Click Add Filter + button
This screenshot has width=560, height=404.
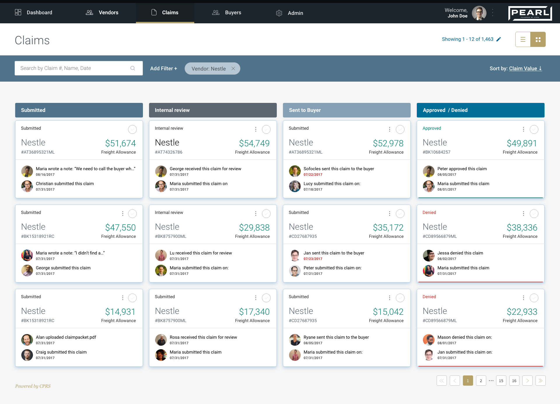(x=164, y=68)
